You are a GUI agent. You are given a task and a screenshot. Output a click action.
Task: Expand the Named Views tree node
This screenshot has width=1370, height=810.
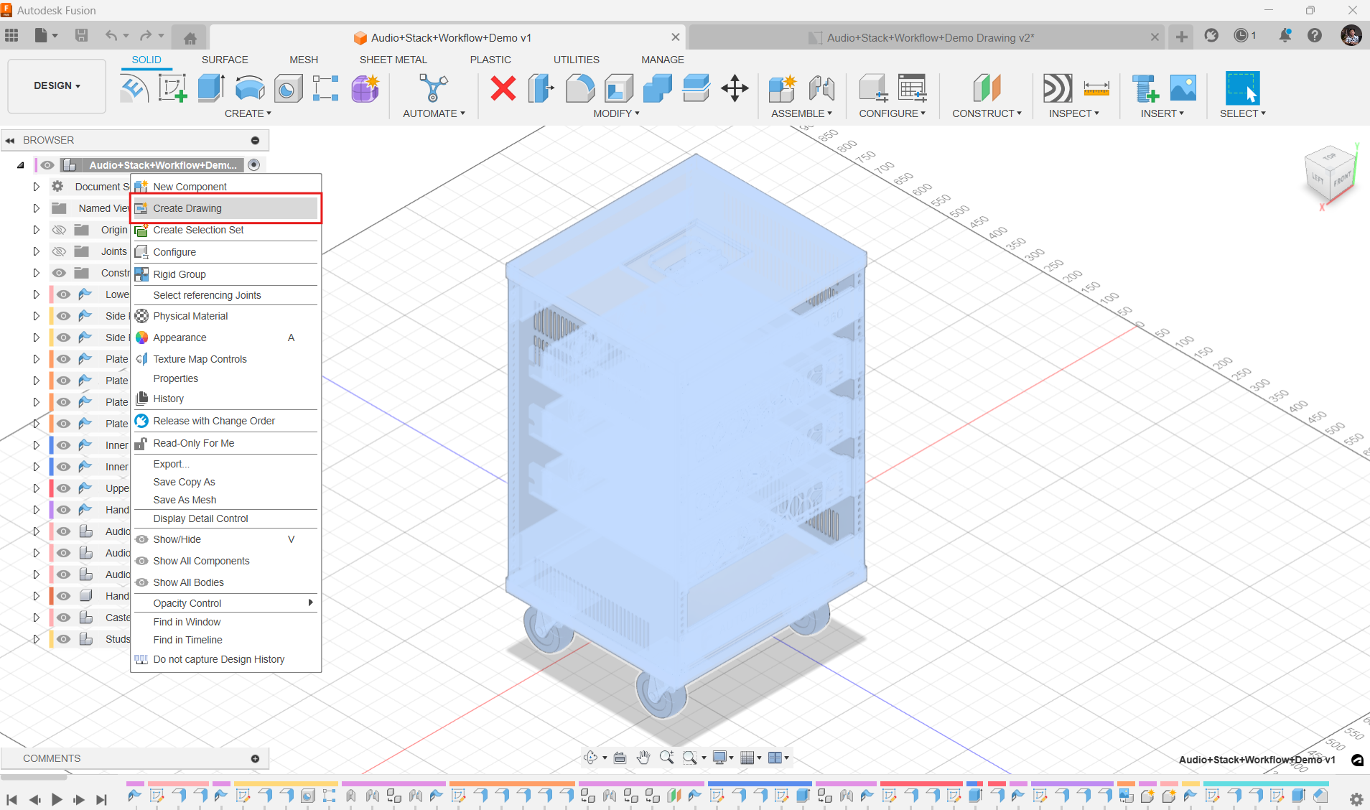point(36,208)
